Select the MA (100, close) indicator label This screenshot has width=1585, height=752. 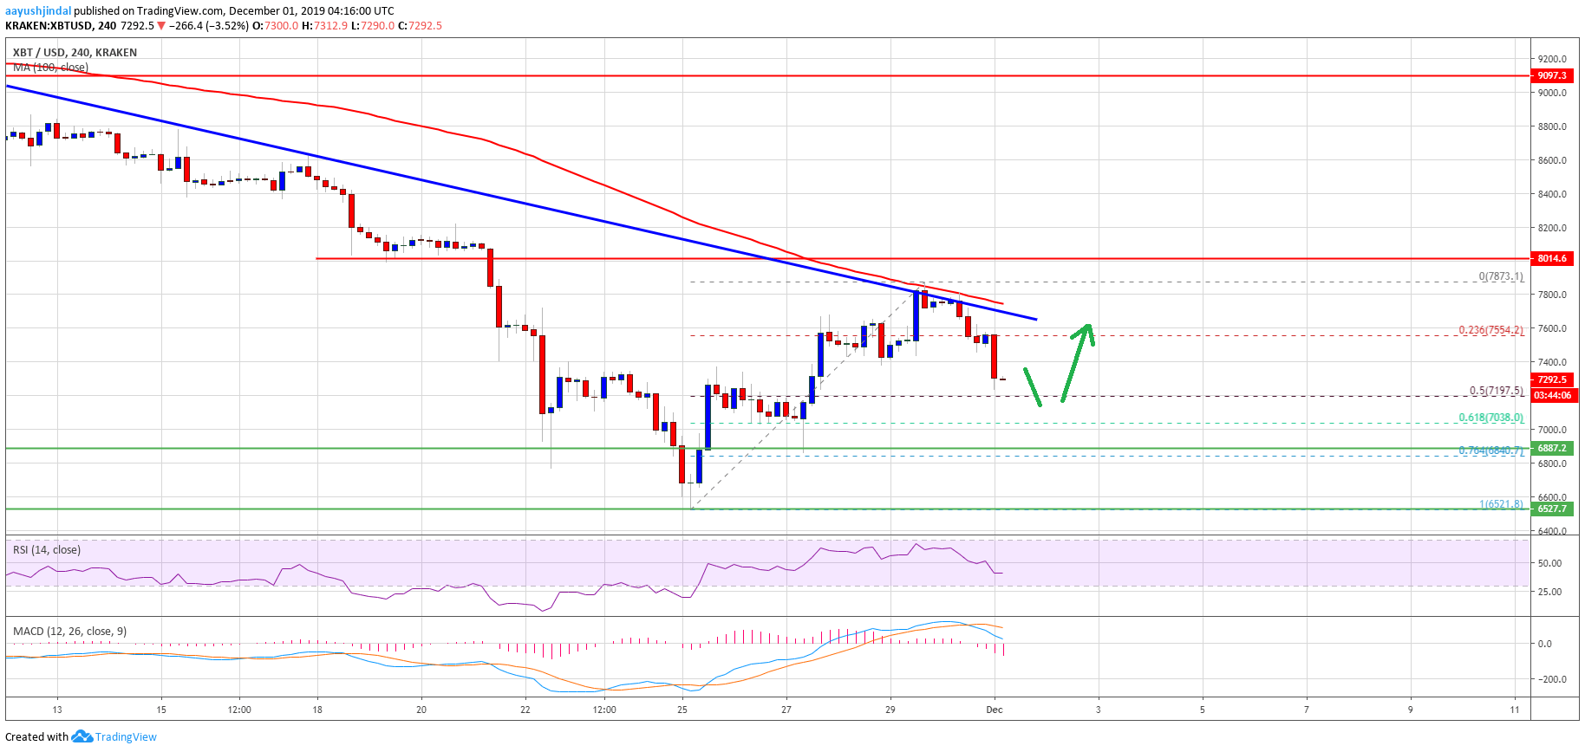tap(50, 67)
